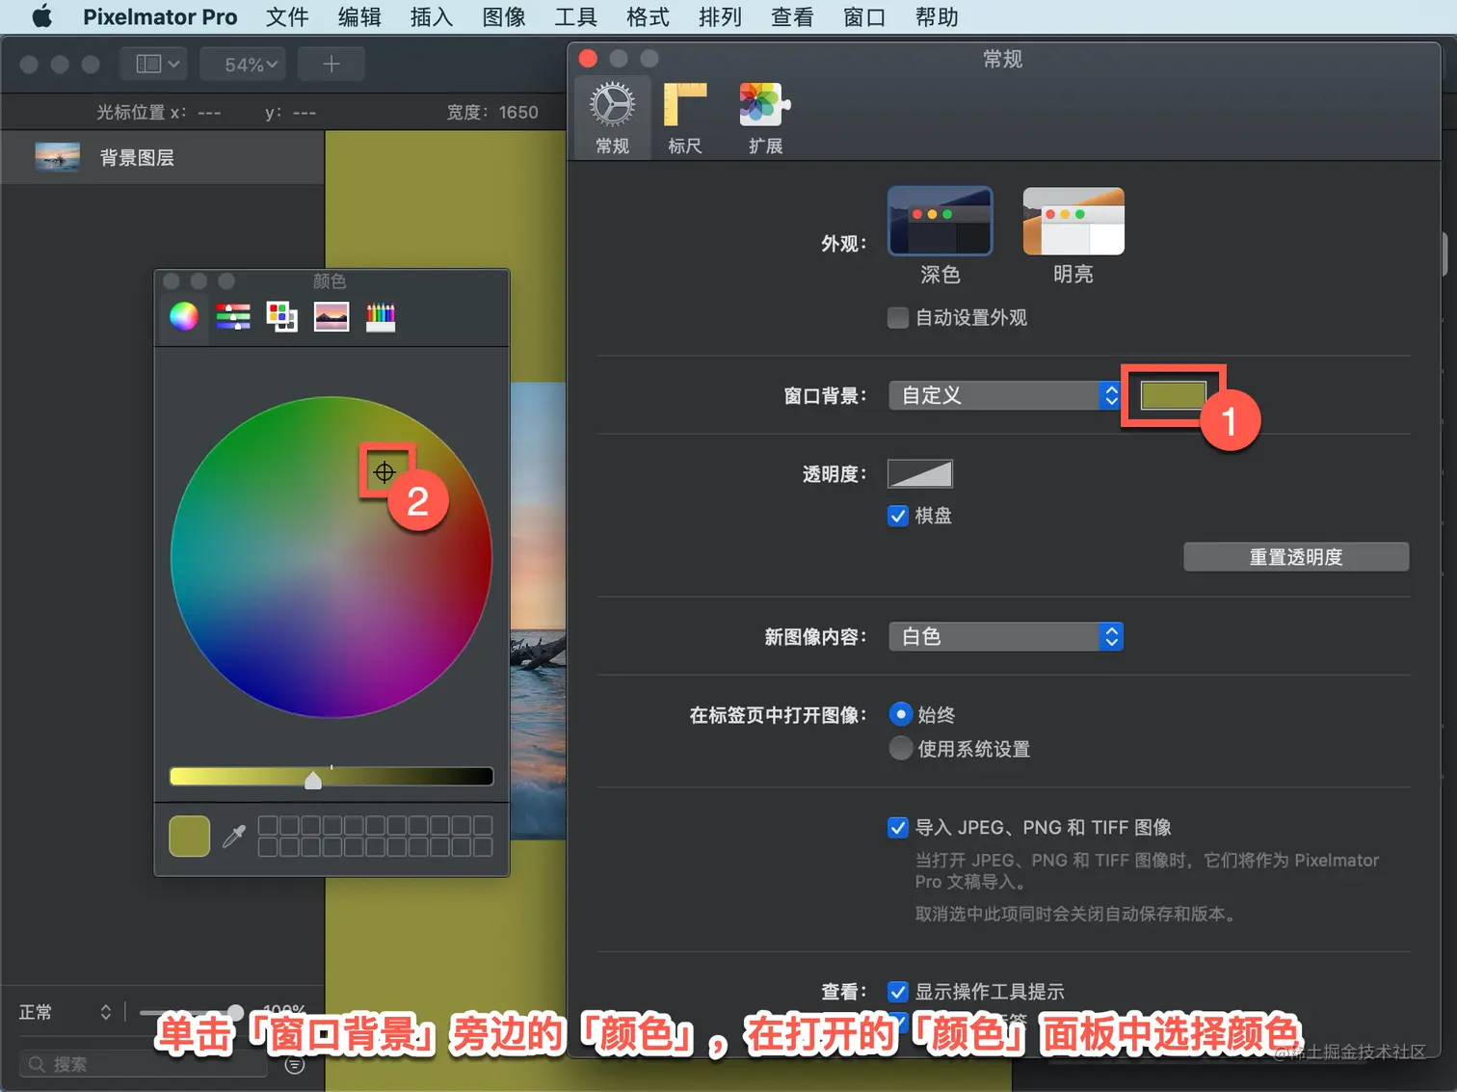
Task: Toggle 导入 JPEG、PNG 和 TIFF 图像 checkbox
Action: pyautogui.click(x=898, y=828)
